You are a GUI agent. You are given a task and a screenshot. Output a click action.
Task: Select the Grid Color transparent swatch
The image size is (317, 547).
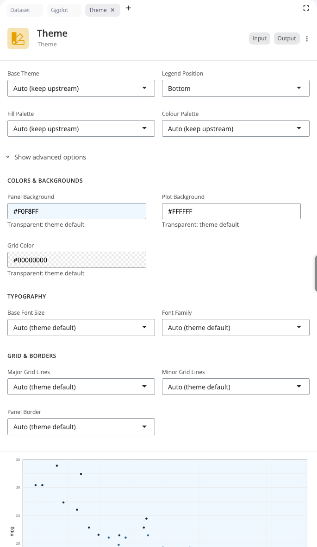[77, 260]
